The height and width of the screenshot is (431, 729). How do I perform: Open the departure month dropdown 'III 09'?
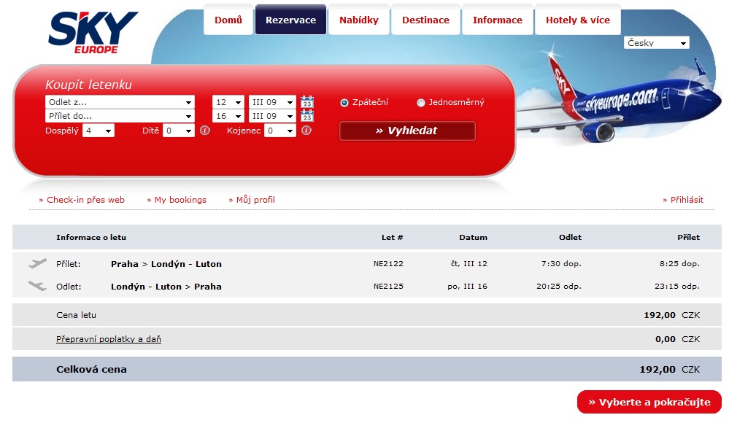pos(272,102)
